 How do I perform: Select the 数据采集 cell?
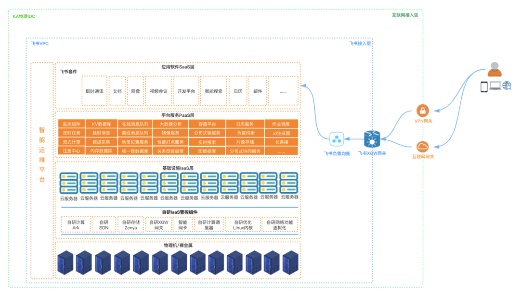coord(102,142)
